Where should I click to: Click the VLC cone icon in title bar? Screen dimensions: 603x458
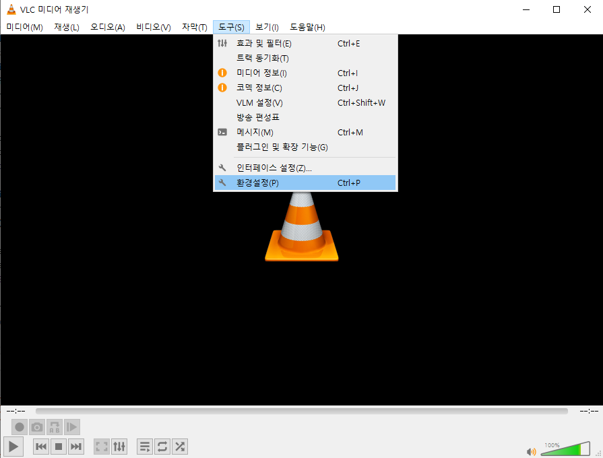pos(11,9)
